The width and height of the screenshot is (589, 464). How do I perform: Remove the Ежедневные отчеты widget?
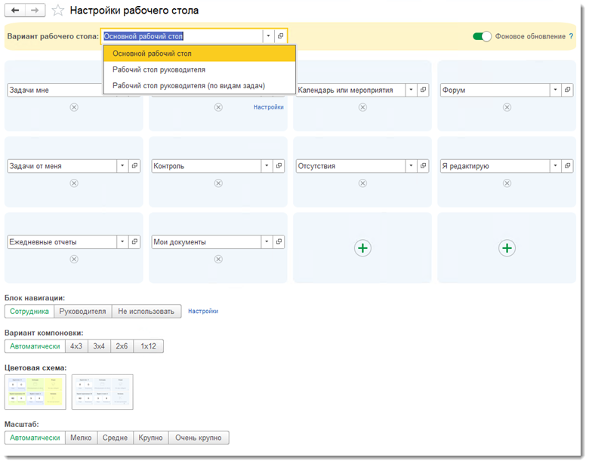[x=74, y=260]
